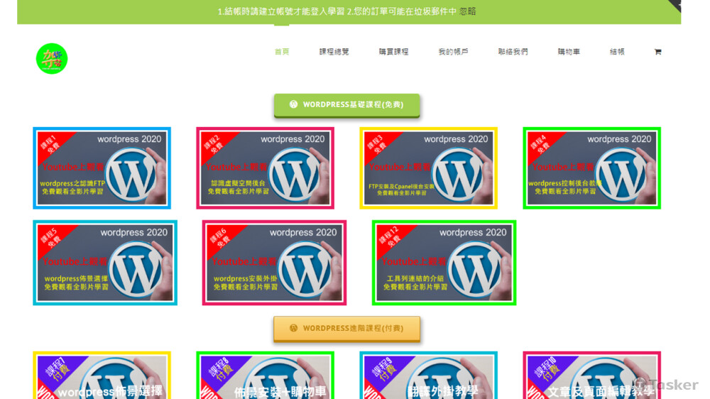Image resolution: width=710 pixels, height=399 pixels.
Task: Dismiss the notice via 忽略 link
Action: tap(468, 11)
